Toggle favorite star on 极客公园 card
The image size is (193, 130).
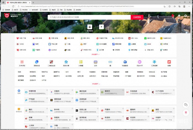coord(98,109)
